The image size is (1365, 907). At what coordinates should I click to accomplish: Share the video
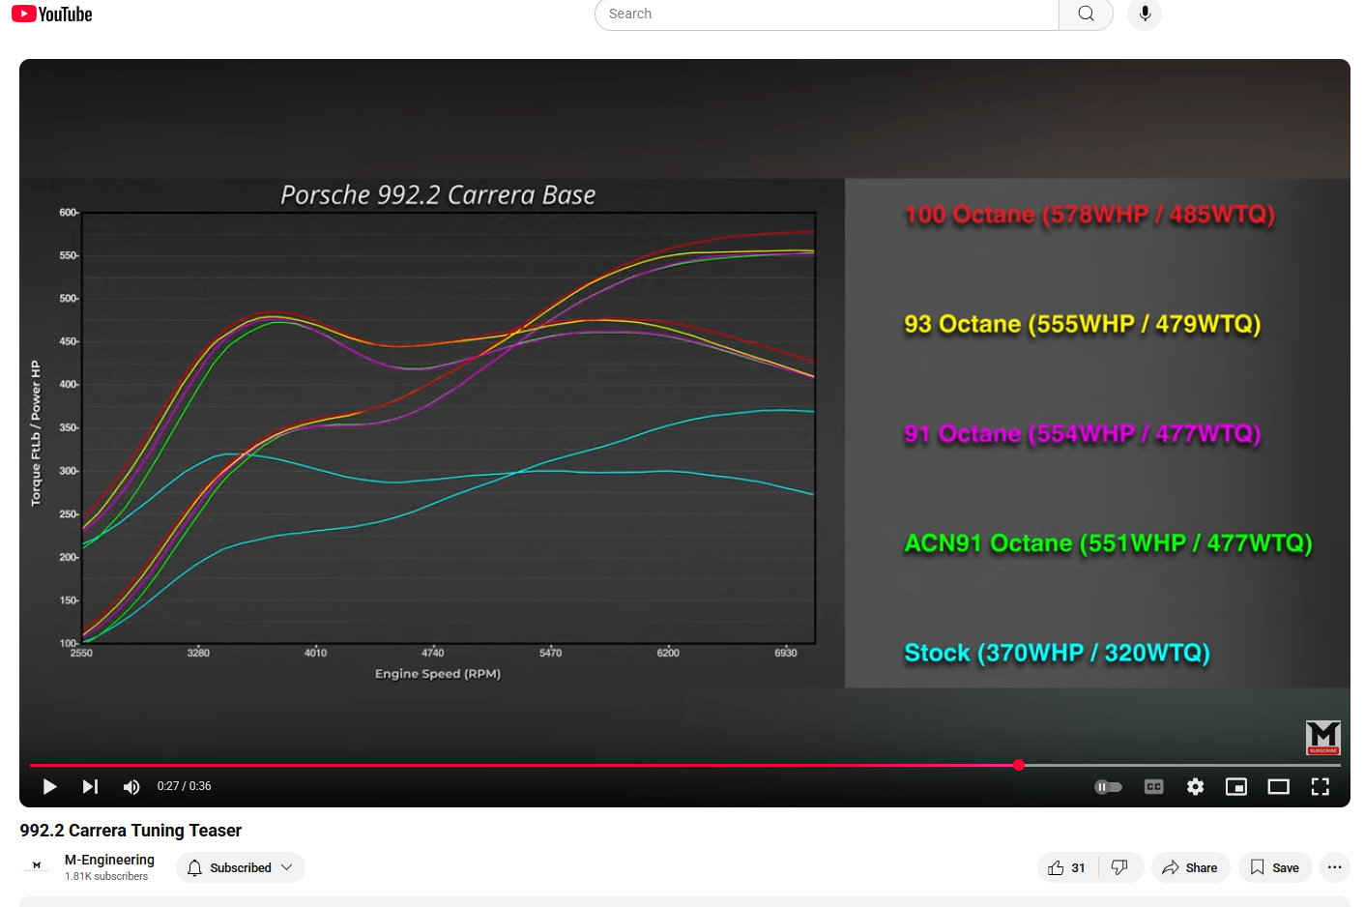click(x=1190, y=867)
